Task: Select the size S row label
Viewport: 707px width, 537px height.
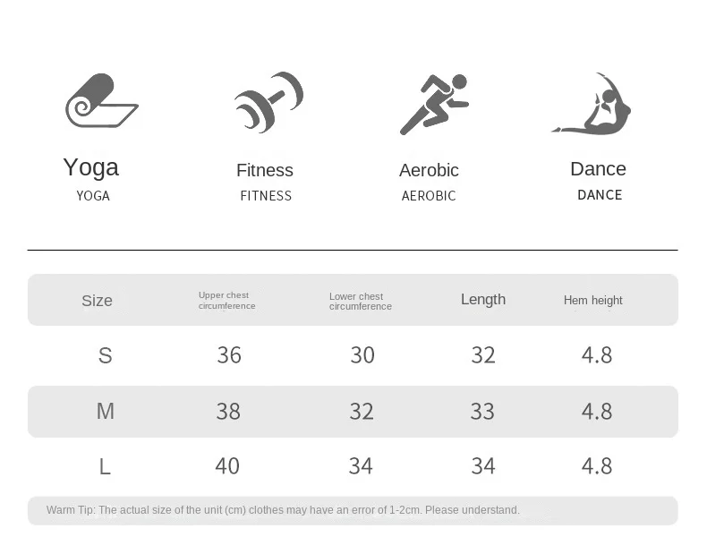Action: (105, 356)
